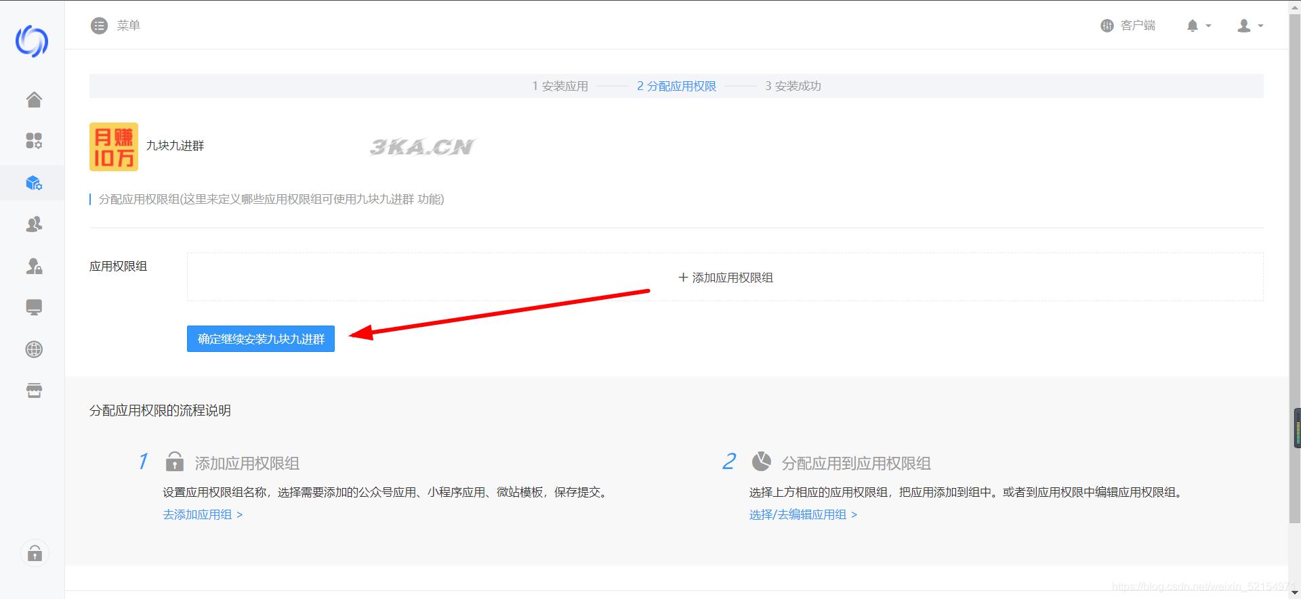Click the lock icon beside 添加应用权限组 heading
Viewport: 1301px width, 599px height.
coord(175,462)
